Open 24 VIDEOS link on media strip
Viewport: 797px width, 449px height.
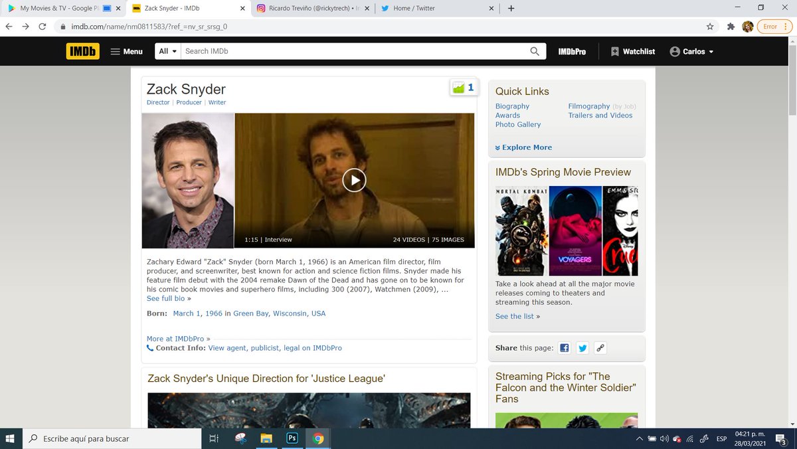point(410,240)
